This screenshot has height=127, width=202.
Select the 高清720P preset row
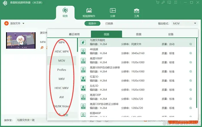coord(137,97)
